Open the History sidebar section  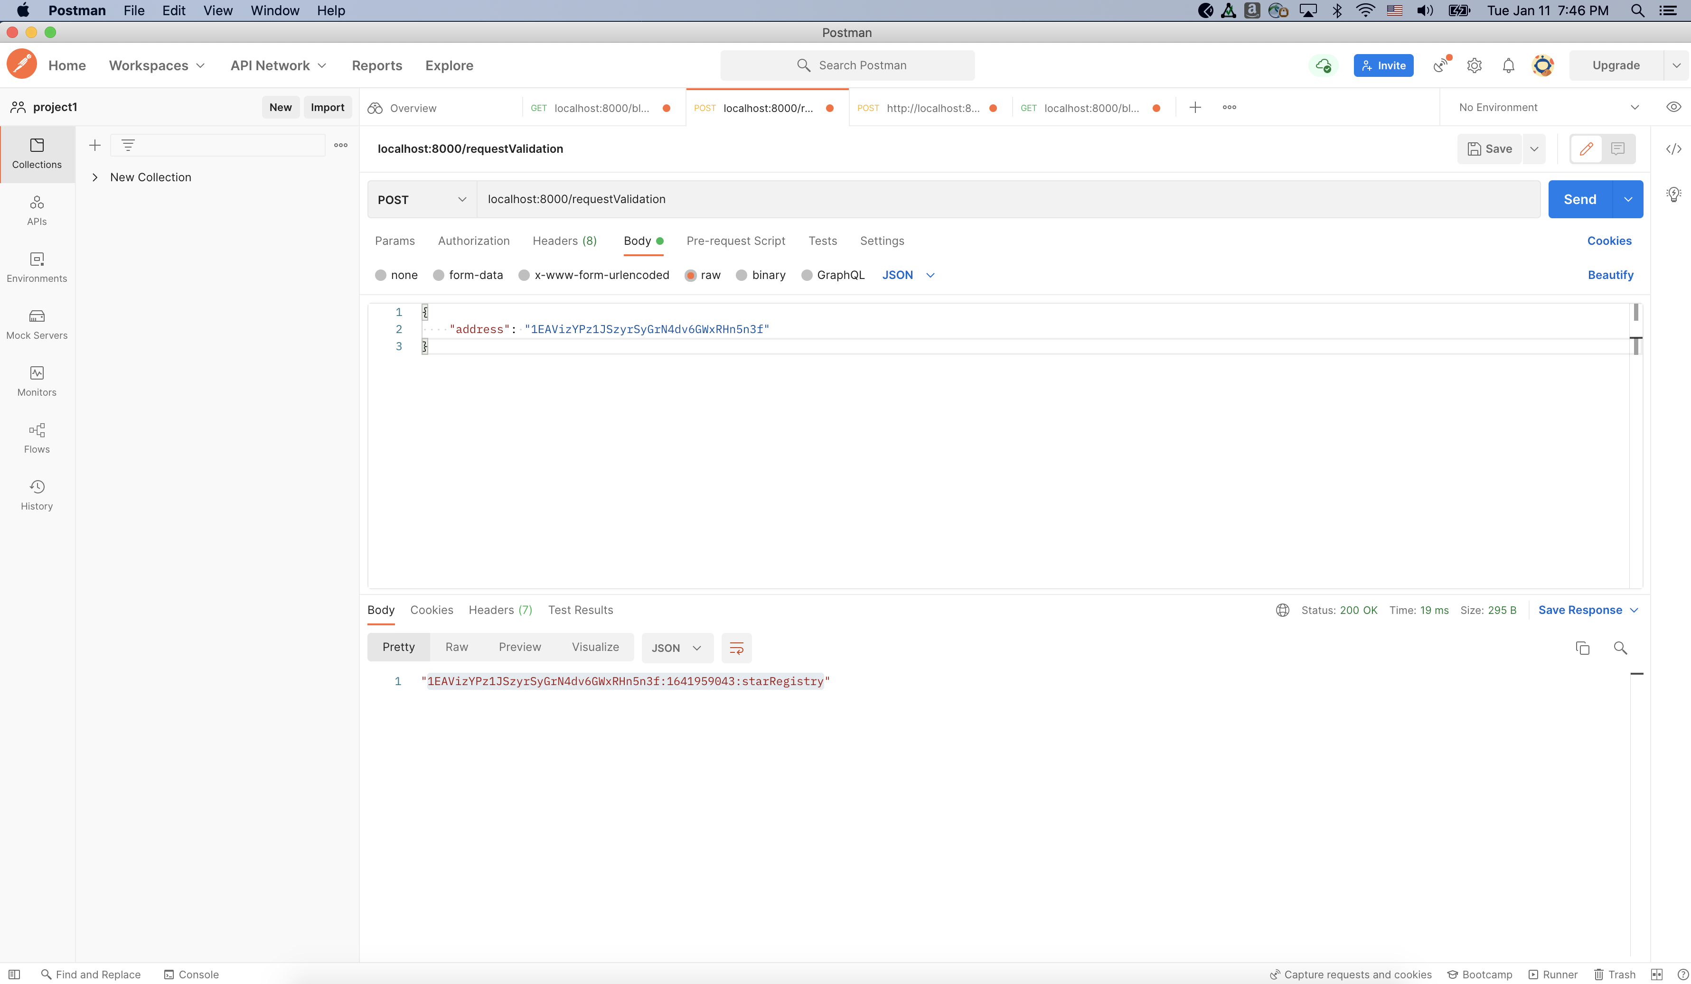pyautogui.click(x=37, y=496)
